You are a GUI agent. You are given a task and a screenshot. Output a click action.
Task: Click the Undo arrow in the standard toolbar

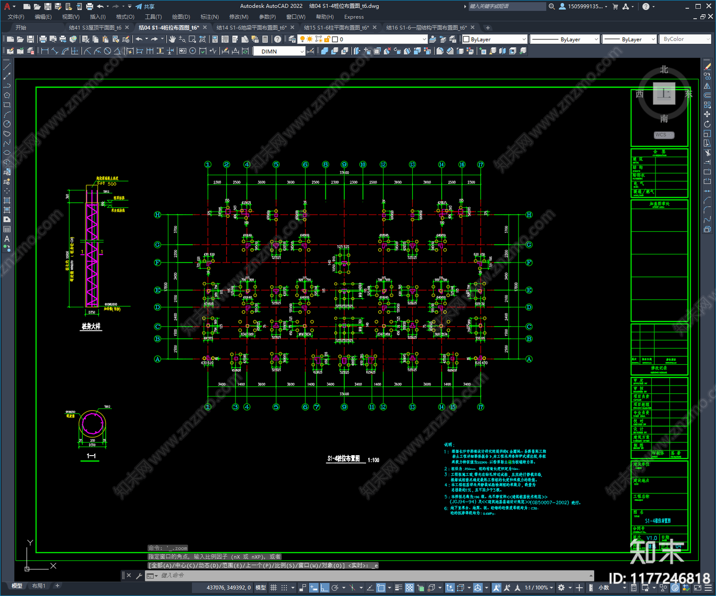click(139, 39)
